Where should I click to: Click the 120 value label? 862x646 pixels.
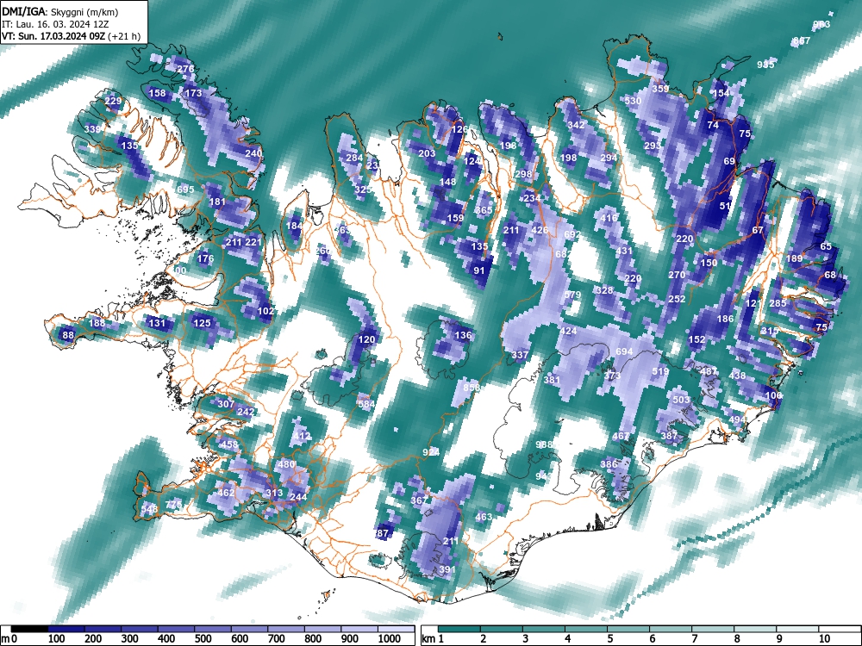pos(366,339)
